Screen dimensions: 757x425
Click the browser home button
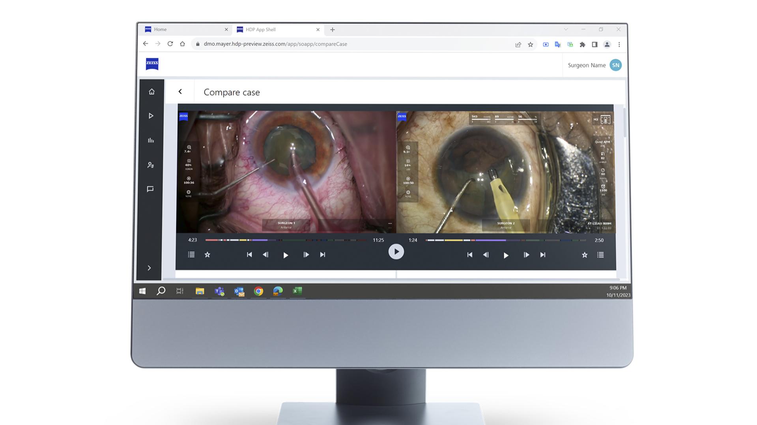pyautogui.click(x=182, y=44)
